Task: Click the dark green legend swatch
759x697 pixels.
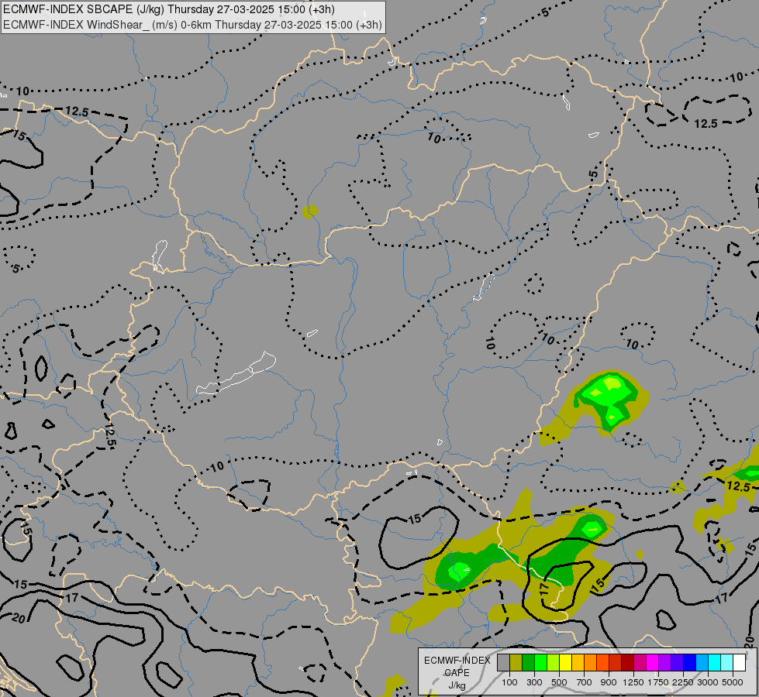Action: [528, 662]
